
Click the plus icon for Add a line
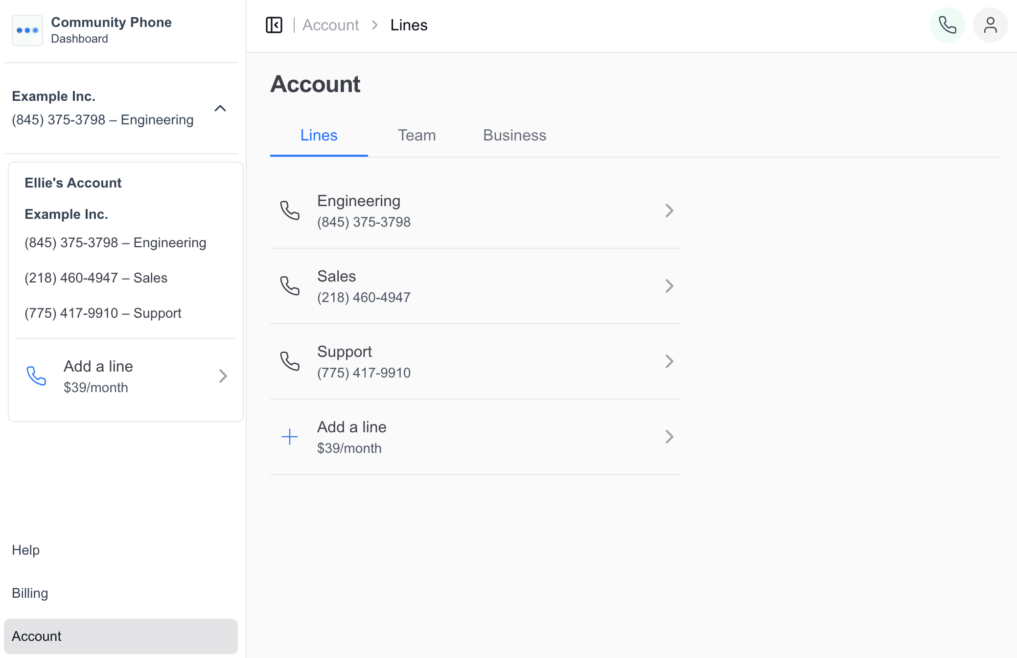290,437
